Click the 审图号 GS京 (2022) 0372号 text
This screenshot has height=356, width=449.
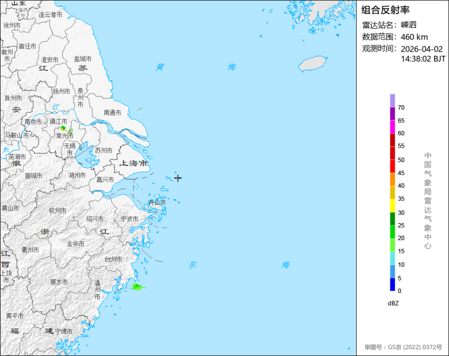pos(403,347)
